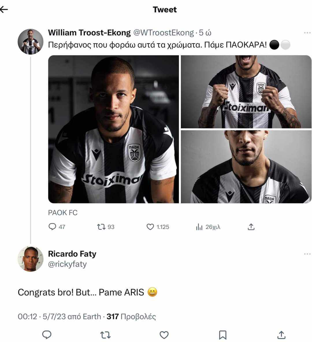
Task: Retweet Ricardo Faty's reply
Action: 105,335
